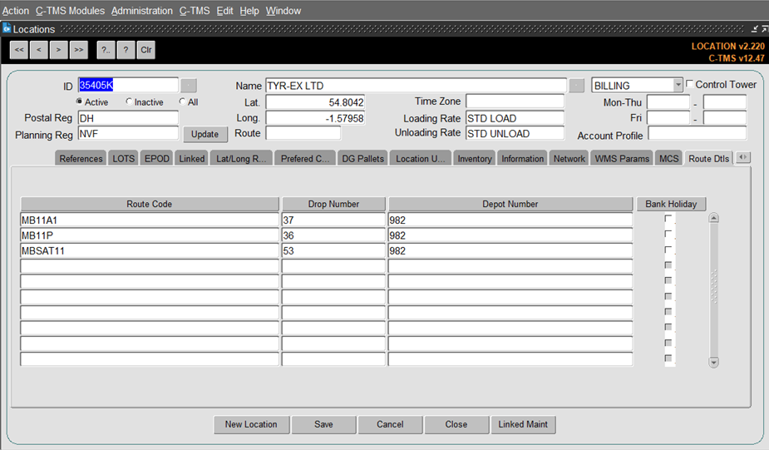
Task: Select the All radio button
Action: (x=182, y=101)
